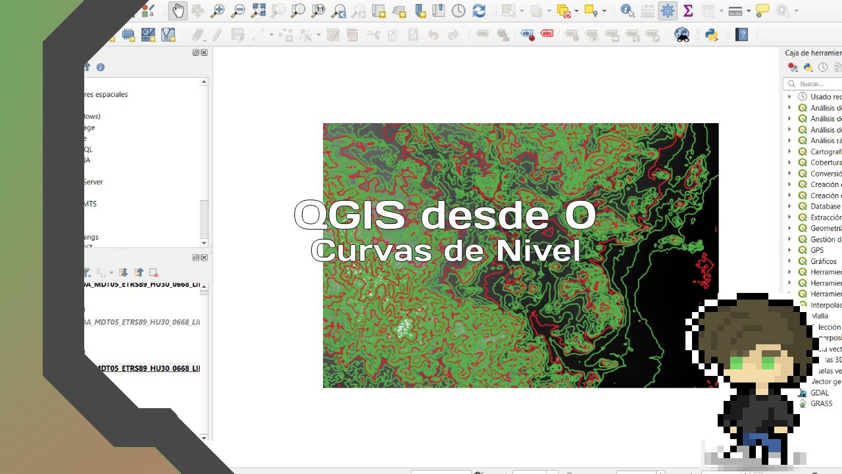
Task: Click Processing Toolbox models gears icon
Action: click(x=793, y=67)
